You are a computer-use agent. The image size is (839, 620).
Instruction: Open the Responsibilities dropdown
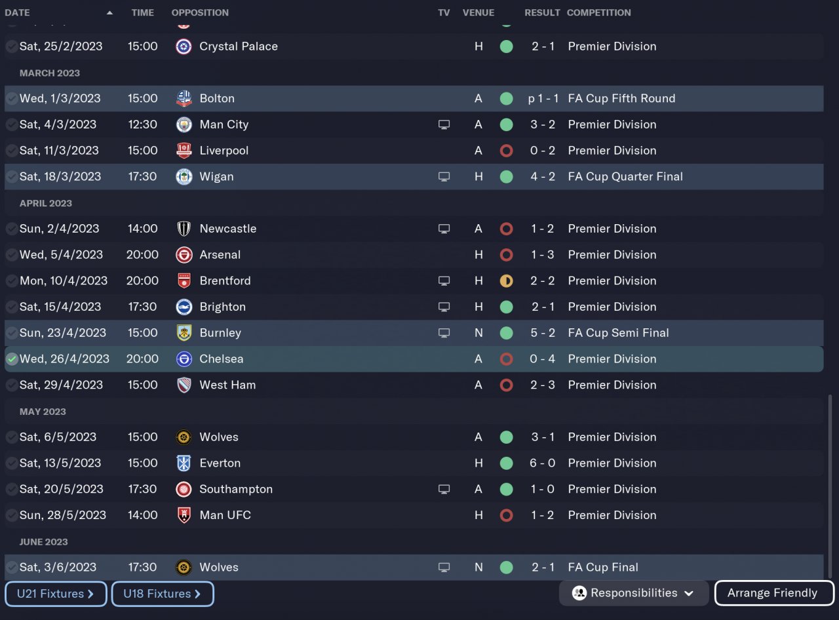coord(633,593)
